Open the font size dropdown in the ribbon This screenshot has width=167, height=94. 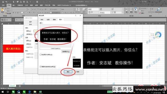[31, 9]
